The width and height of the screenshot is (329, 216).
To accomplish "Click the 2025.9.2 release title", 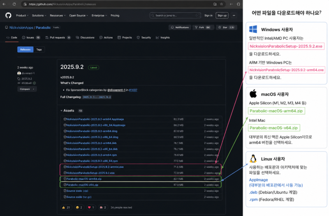I will point(72,67).
